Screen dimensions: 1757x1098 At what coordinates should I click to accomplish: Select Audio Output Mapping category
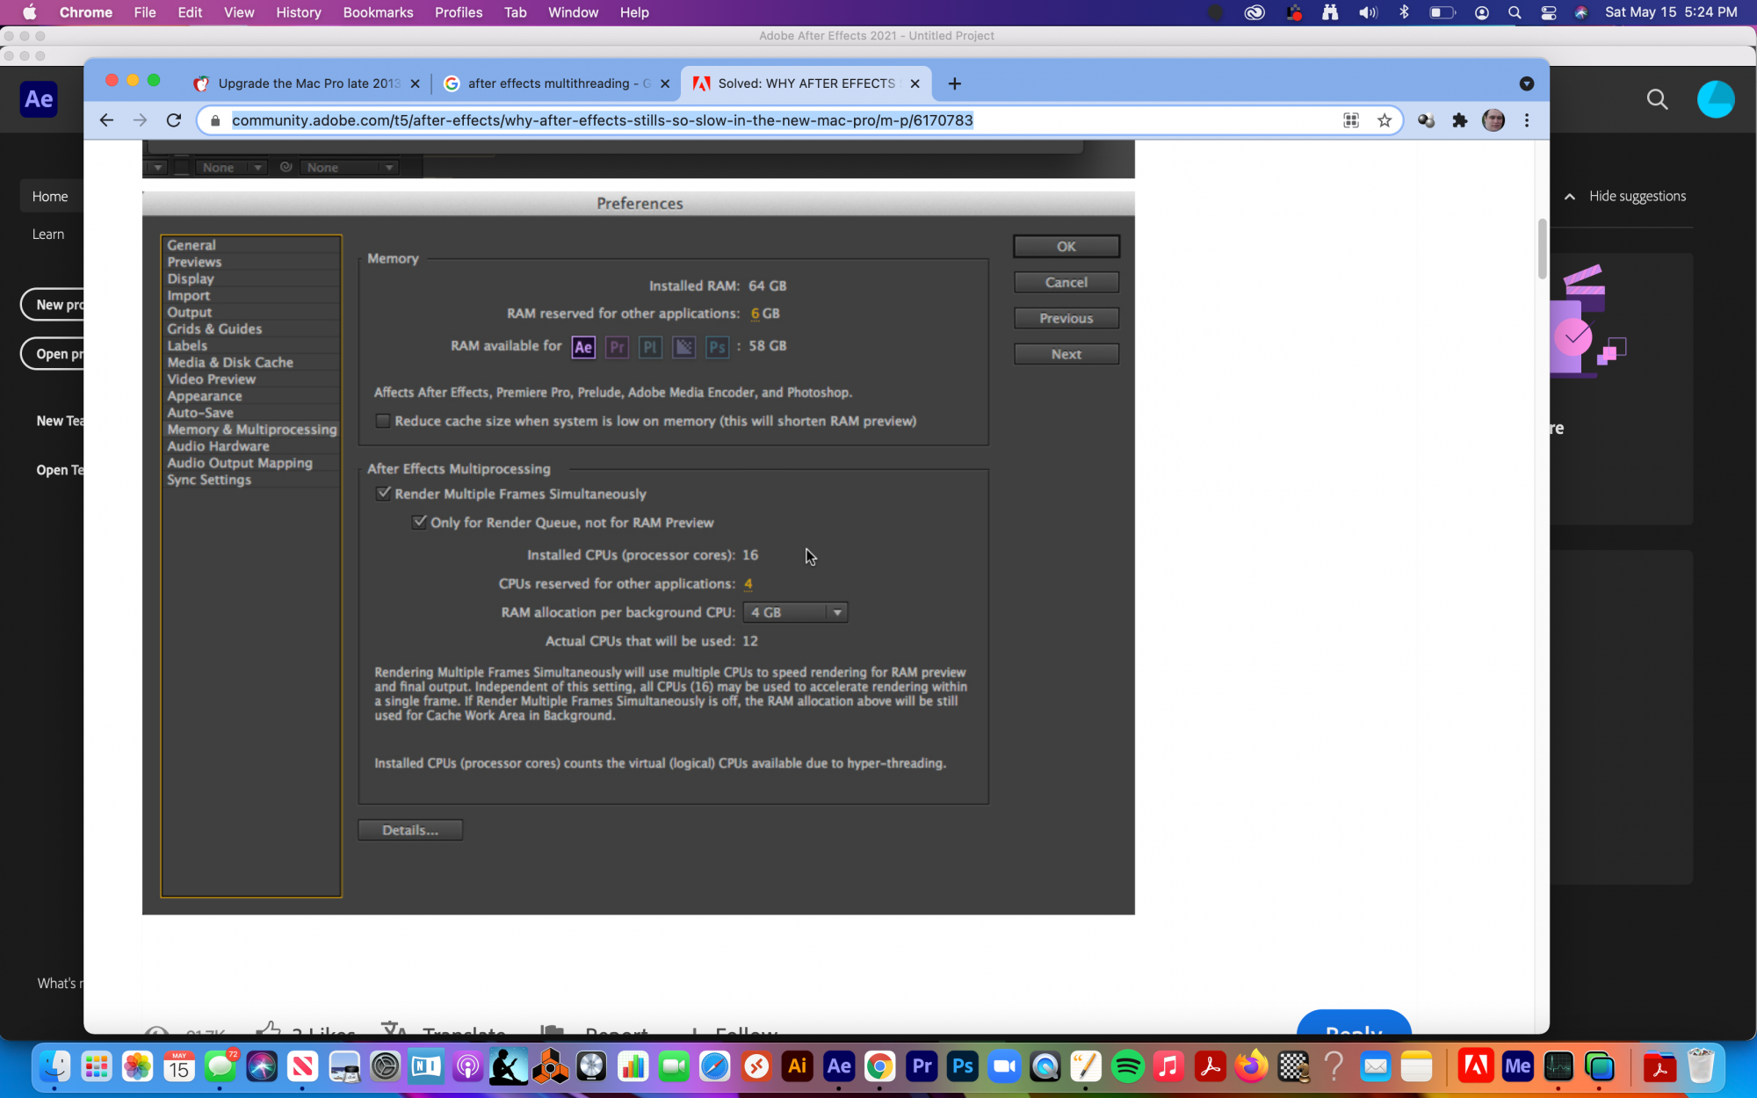pyautogui.click(x=251, y=463)
